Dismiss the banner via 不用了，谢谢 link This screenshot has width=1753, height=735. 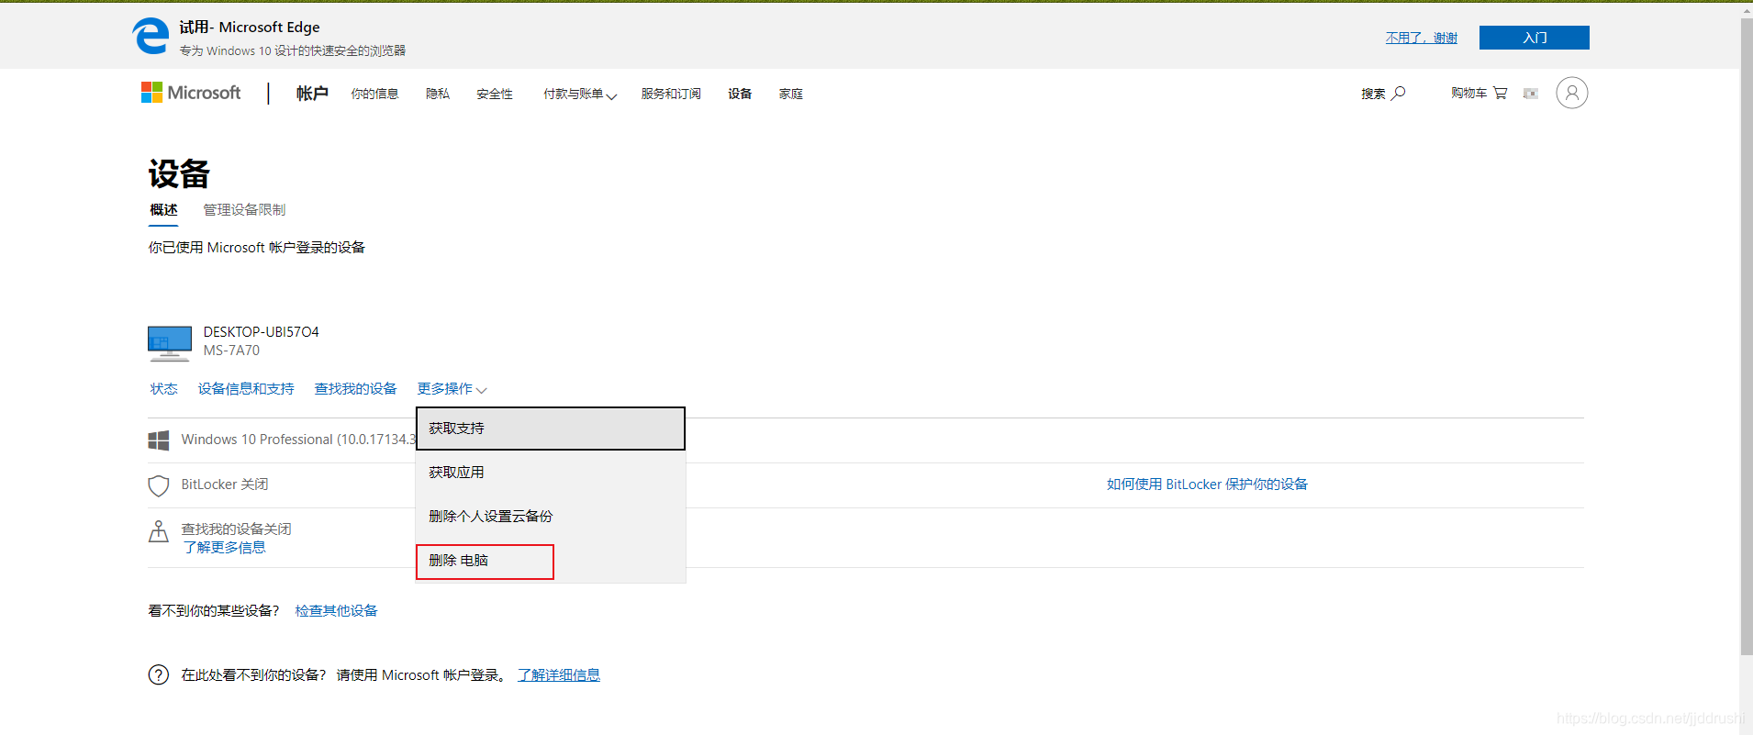click(x=1422, y=38)
